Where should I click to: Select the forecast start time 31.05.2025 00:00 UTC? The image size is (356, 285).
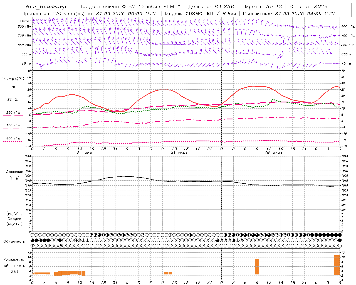click(126, 14)
